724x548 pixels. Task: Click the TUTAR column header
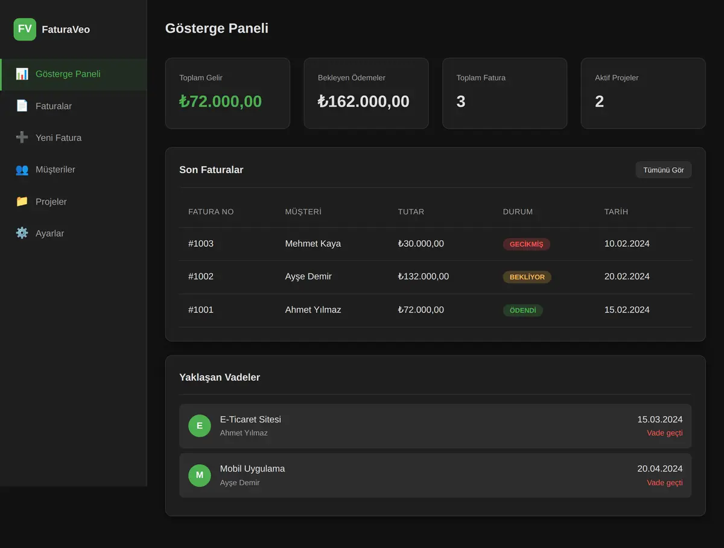[411, 212]
